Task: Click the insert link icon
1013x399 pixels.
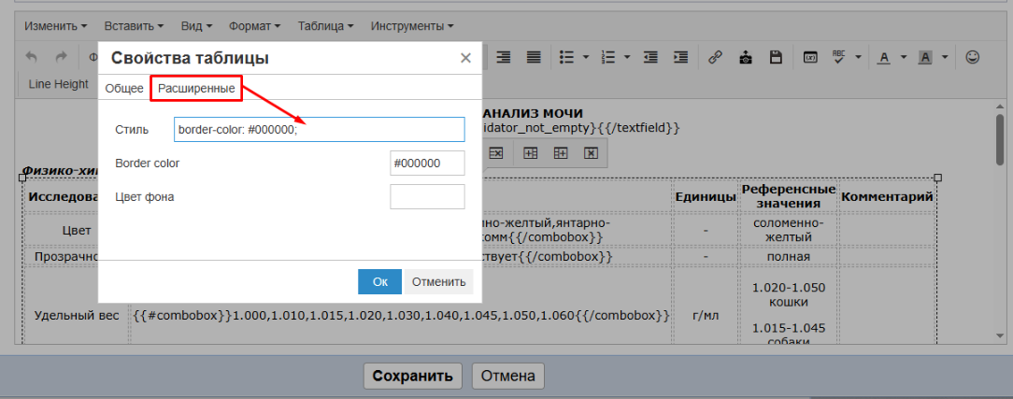Action: pos(715,57)
